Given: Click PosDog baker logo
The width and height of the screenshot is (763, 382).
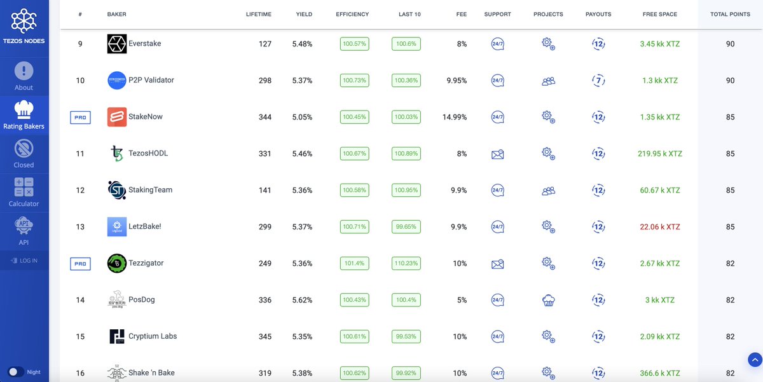Looking at the screenshot, I should tap(117, 300).
